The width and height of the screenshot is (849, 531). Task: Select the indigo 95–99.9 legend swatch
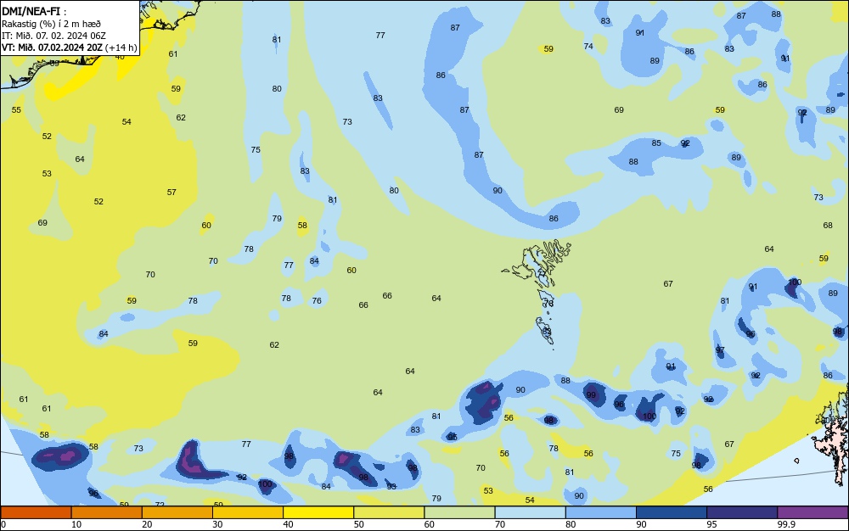(742, 512)
